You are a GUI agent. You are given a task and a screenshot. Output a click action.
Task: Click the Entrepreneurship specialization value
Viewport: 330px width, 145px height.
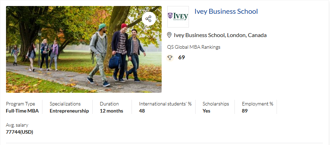tap(69, 111)
